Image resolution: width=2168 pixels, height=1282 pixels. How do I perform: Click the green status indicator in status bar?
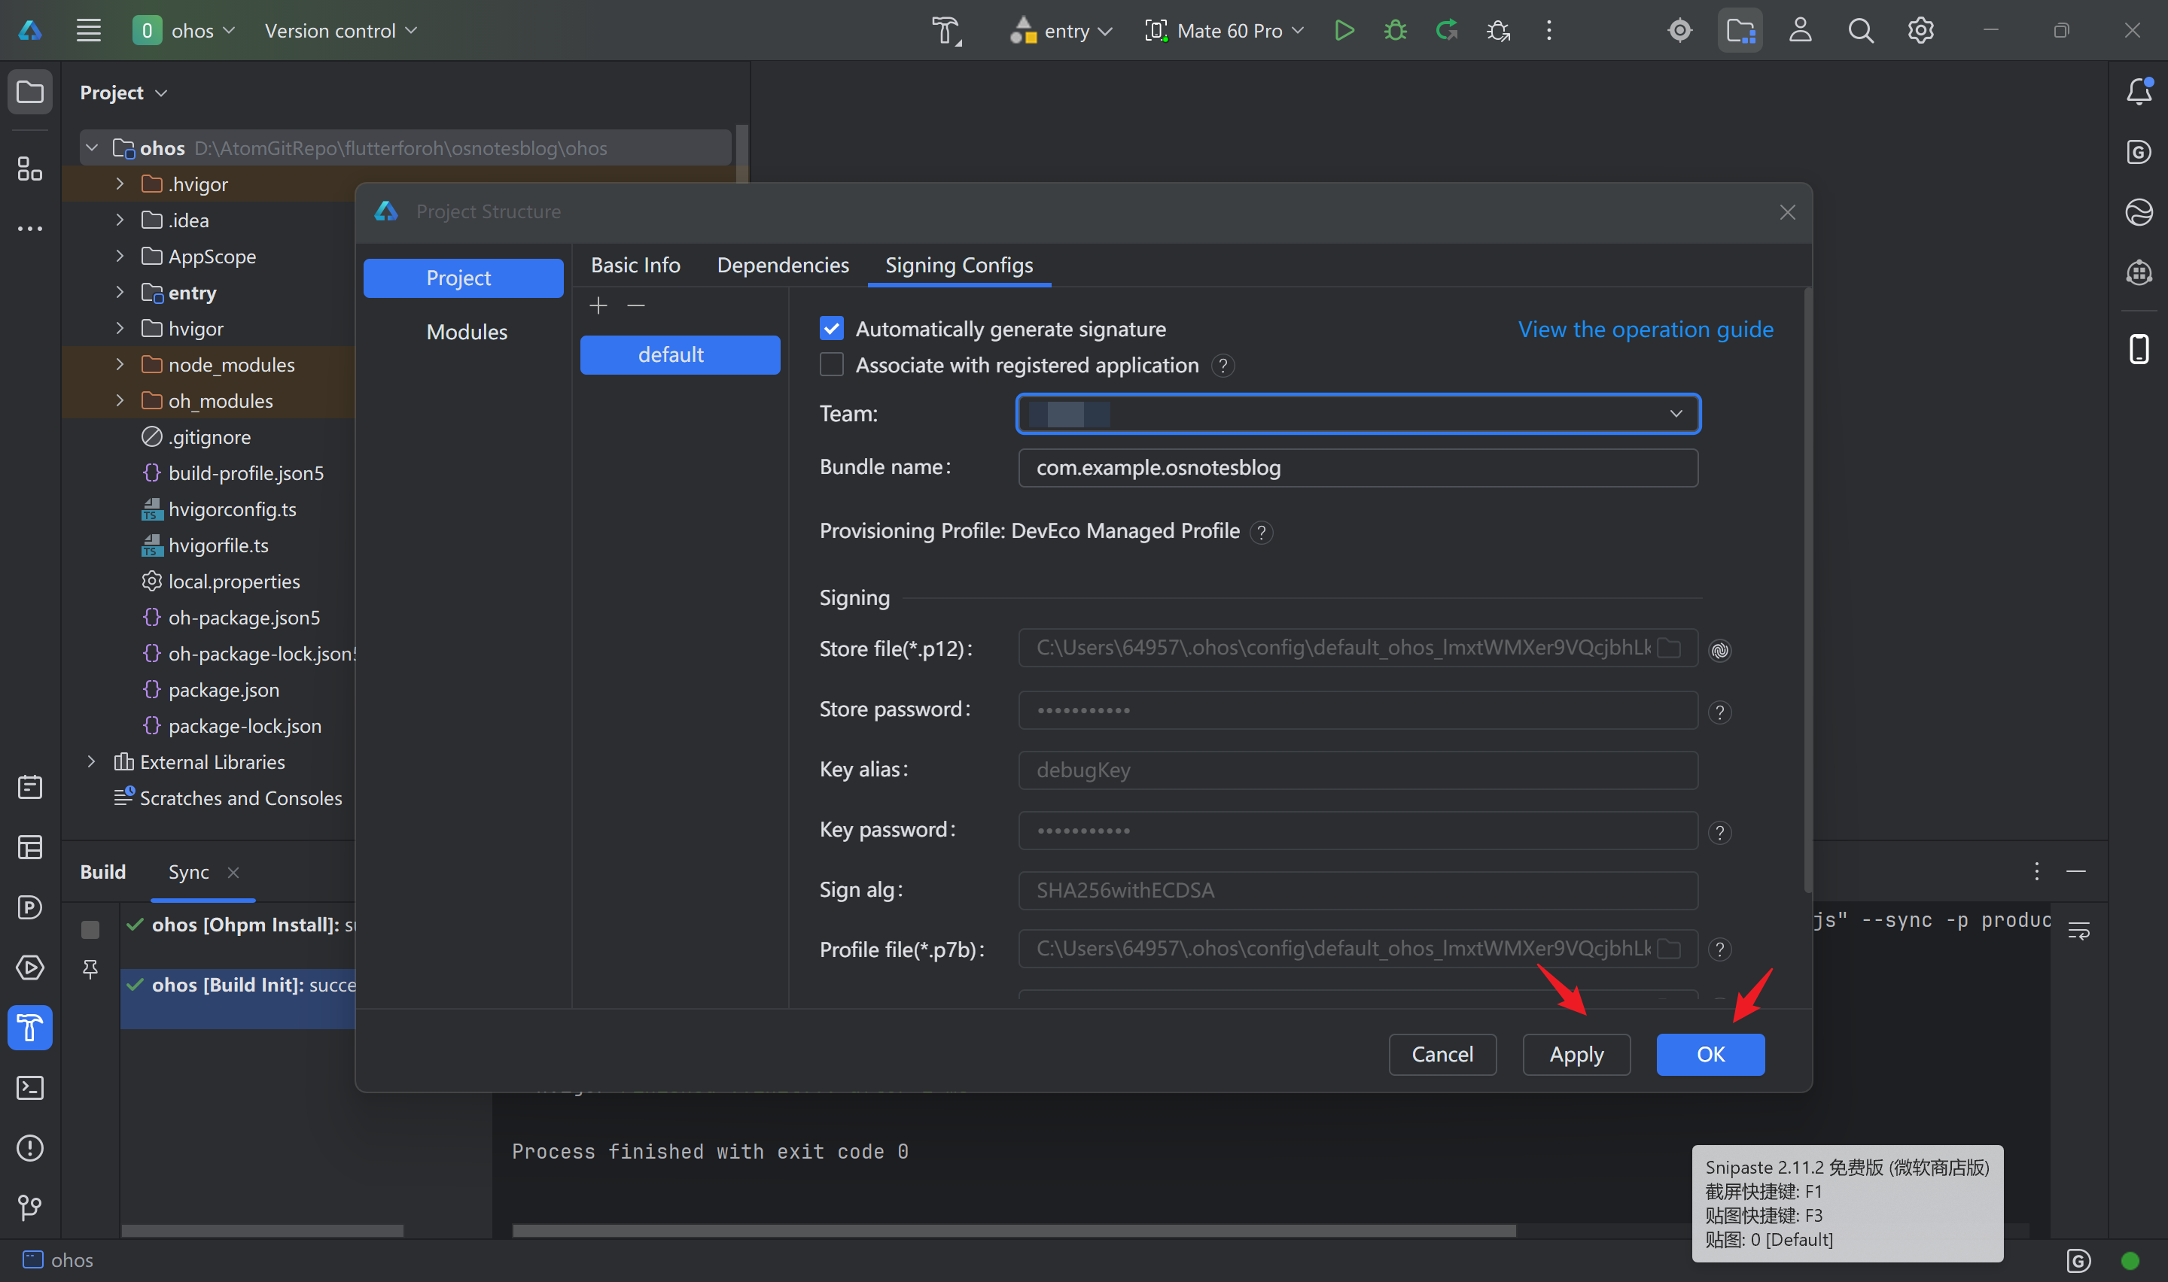(2129, 1259)
